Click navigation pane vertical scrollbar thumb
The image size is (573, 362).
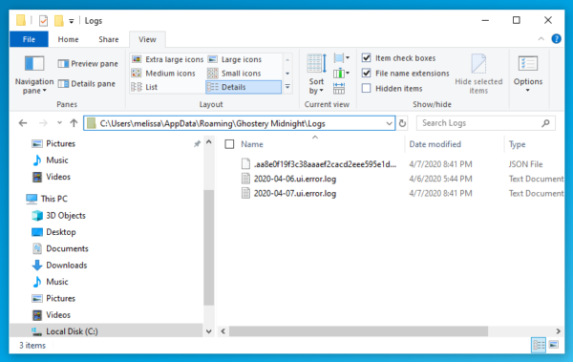[x=208, y=247]
